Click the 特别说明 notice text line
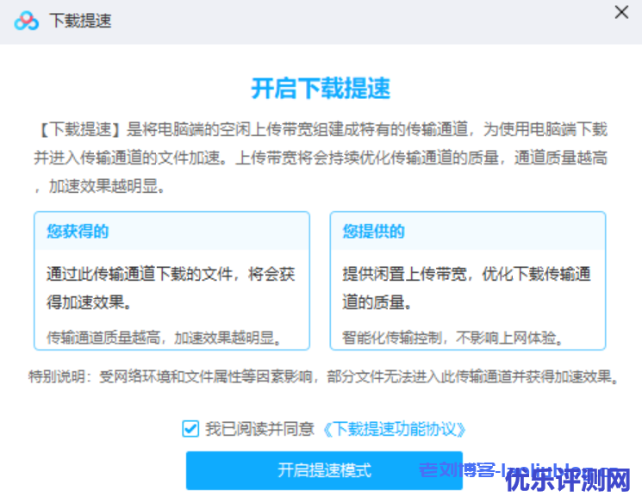The height and width of the screenshot is (503, 642). 323,376
